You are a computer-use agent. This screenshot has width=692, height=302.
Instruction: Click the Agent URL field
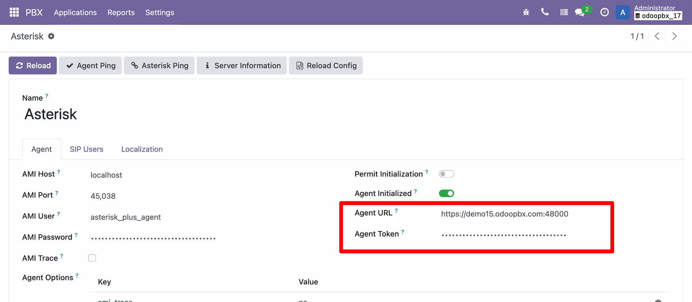(x=505, y=214)
